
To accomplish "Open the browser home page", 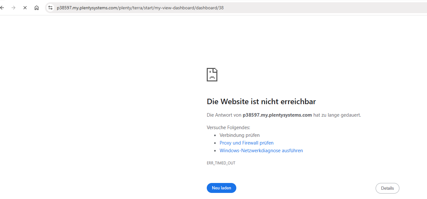I will [37, 8].
